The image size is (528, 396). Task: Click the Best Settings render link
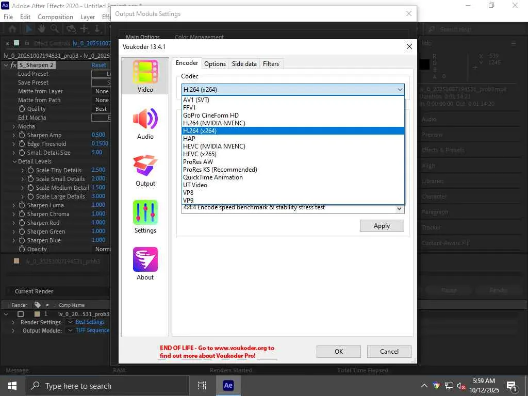pos(90,322)
